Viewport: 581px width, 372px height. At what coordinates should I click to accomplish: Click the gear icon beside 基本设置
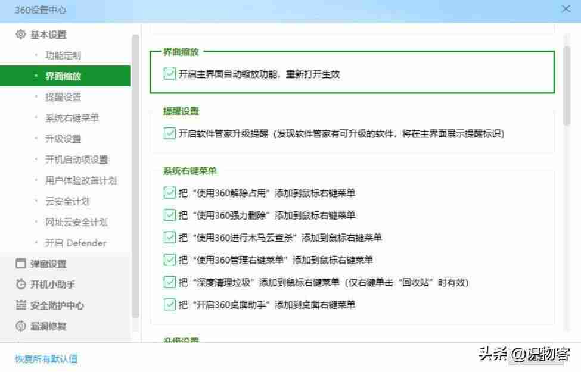(x=21, y=35)
